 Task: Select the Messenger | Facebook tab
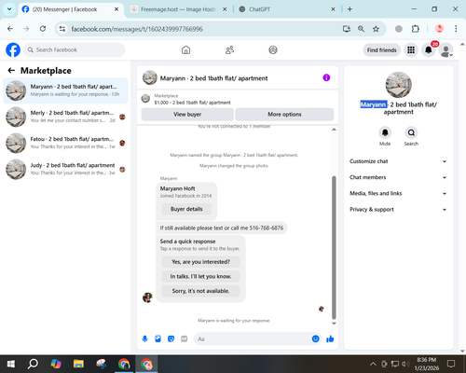point(70,9)
